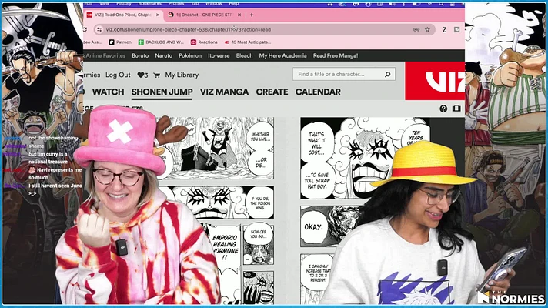The width and height of the screenshot is (548, 308).
Task: Open the History menu in menu bar
Action: pos(124,4)
